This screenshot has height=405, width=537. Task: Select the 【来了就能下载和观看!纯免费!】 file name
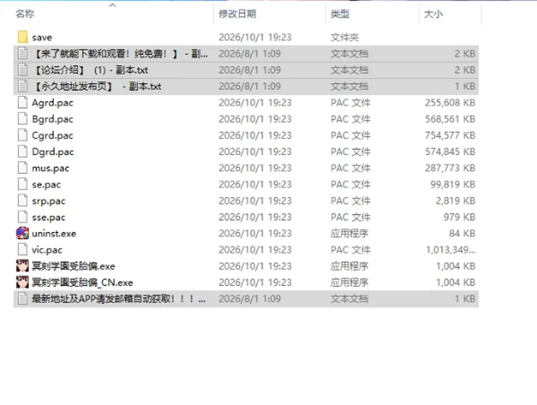(120, 54)
